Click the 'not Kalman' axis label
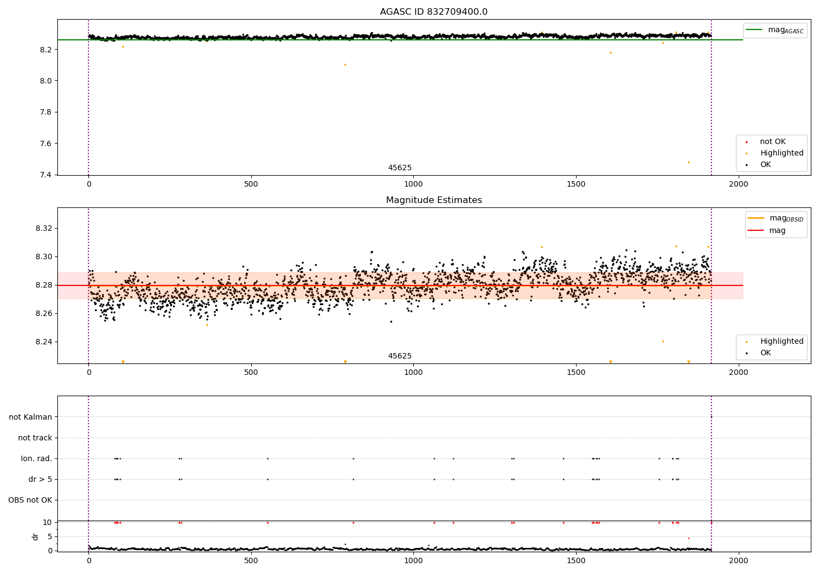 click(31, 417)
